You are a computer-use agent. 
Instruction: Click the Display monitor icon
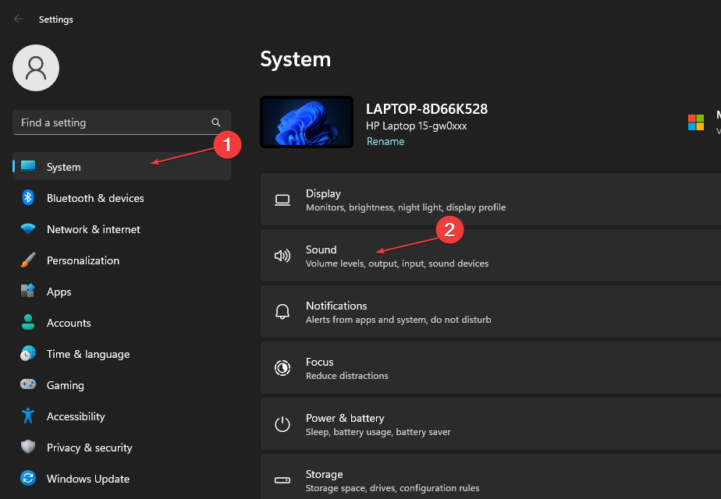tap(282, 199)
